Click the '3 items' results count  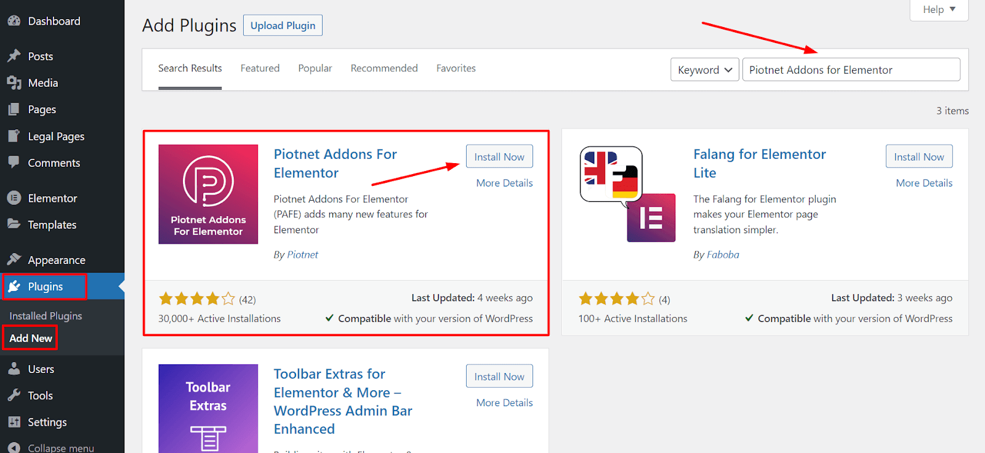[x=952, y=111]
